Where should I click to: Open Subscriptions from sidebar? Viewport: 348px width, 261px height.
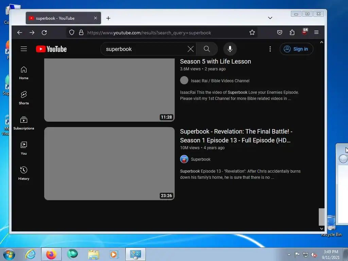[24, 123]
